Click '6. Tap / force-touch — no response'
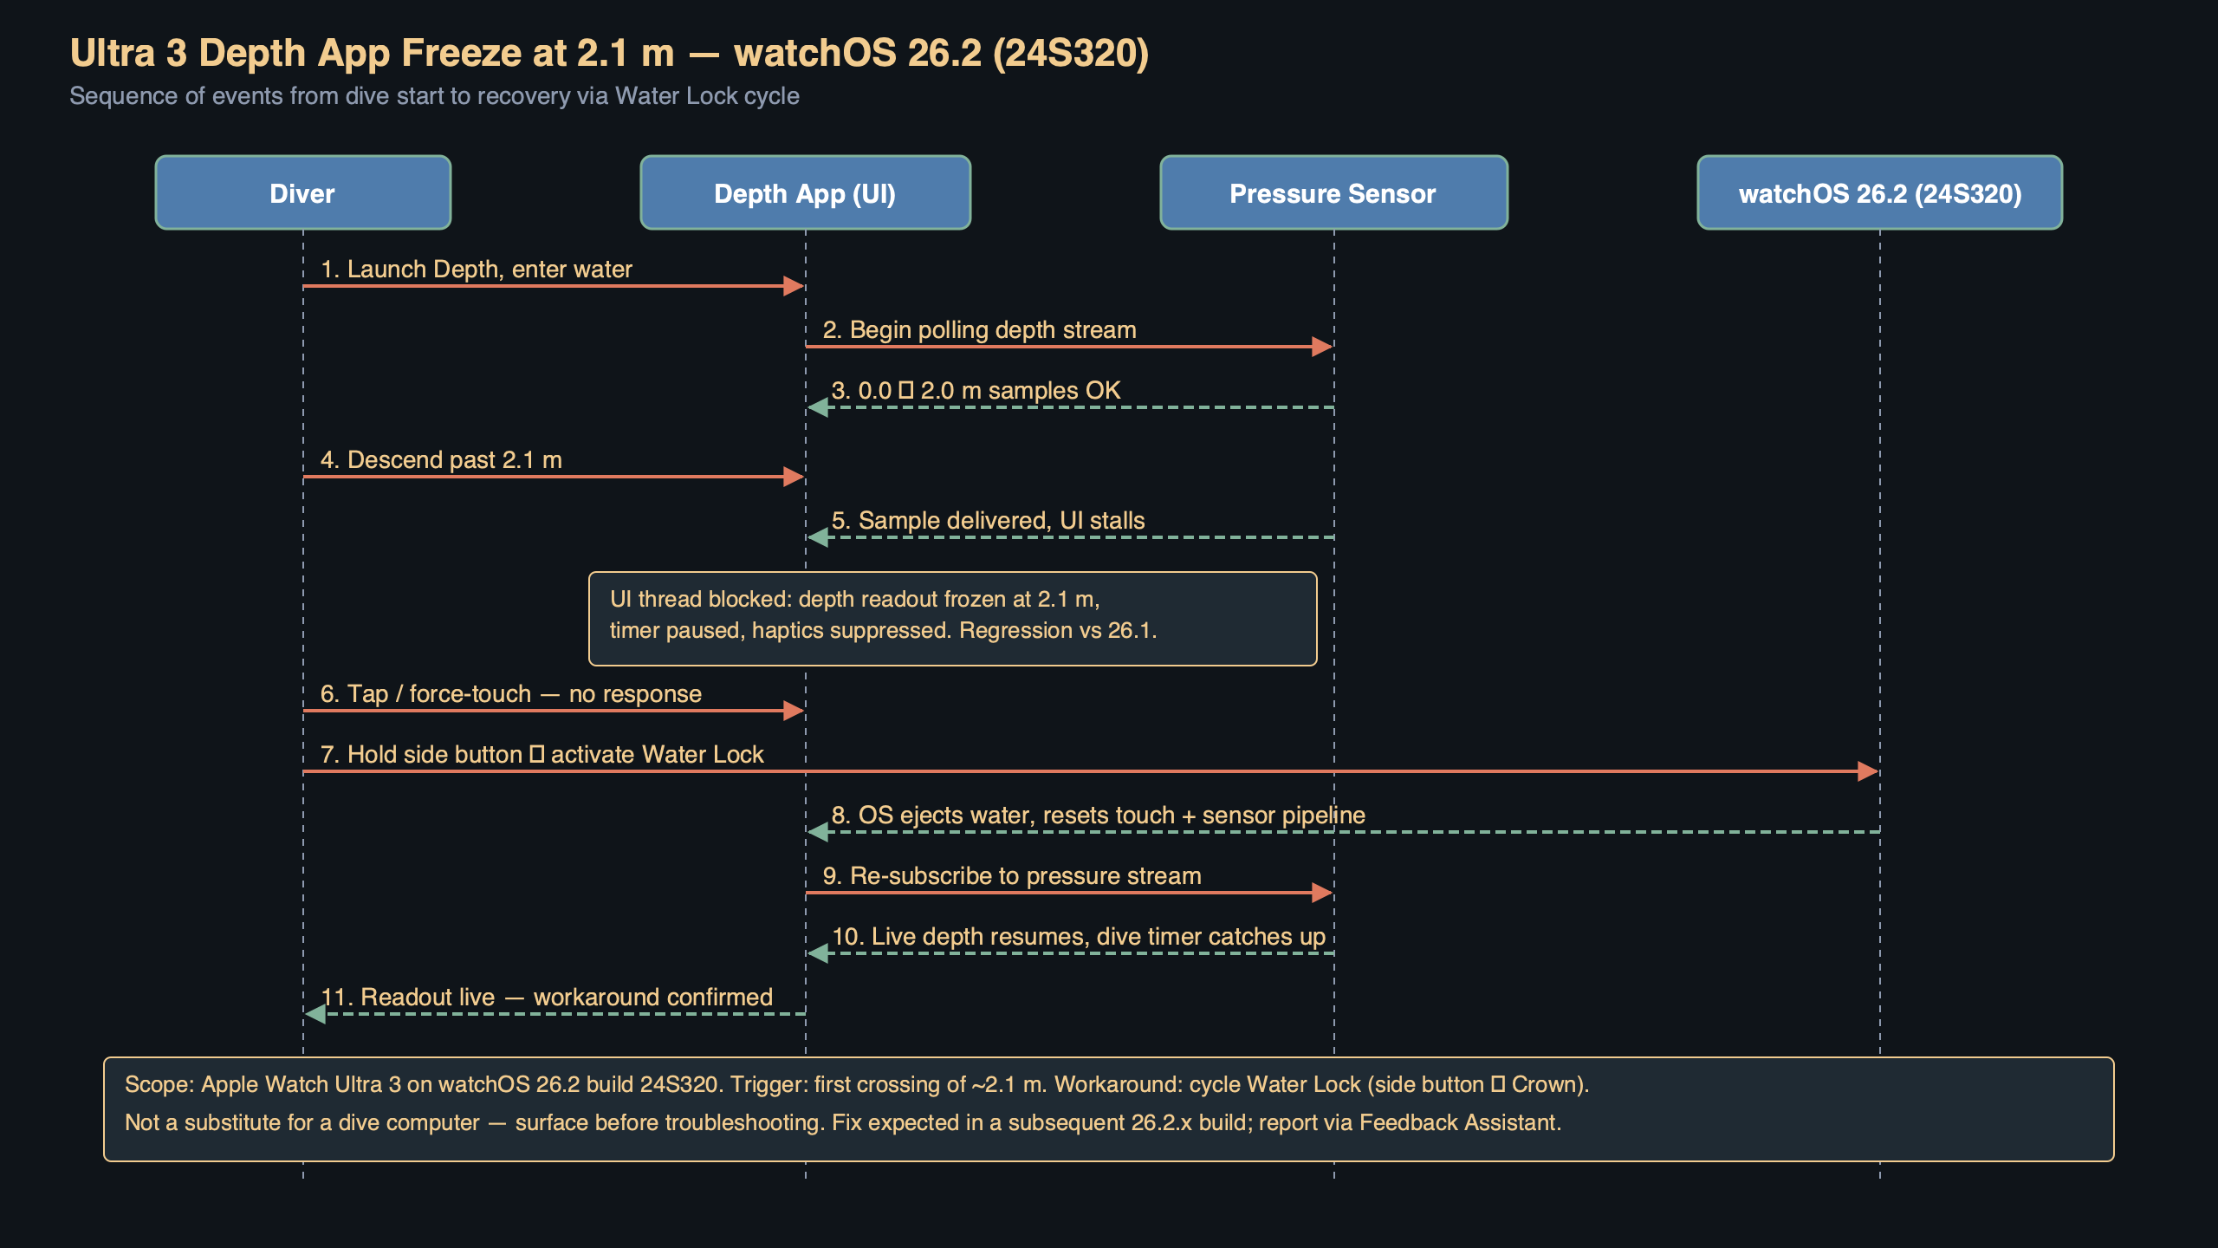2218x1248 pixels. click(x=511, y=693)
